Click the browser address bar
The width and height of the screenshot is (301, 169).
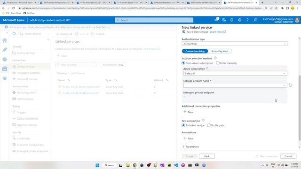click(142, 8)
